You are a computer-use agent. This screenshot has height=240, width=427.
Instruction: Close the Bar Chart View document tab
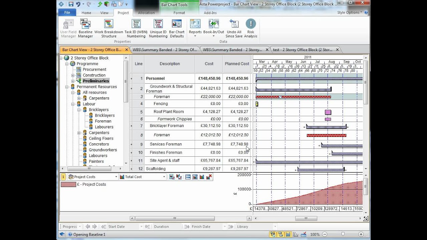tap(126, 50)
